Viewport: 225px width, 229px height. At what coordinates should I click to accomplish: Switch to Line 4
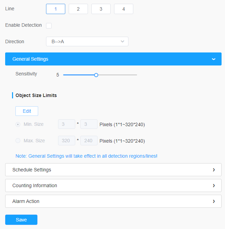[x=124, y=9]
